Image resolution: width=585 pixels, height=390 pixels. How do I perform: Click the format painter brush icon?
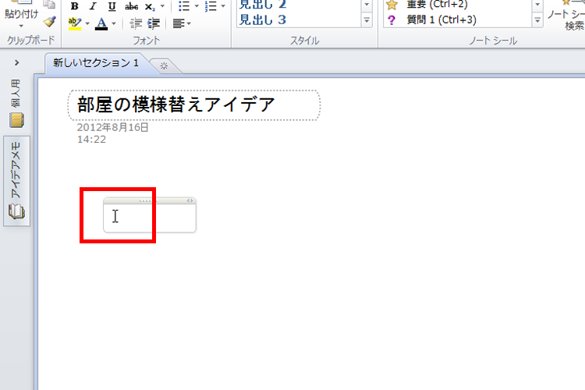tap(50, 21)
